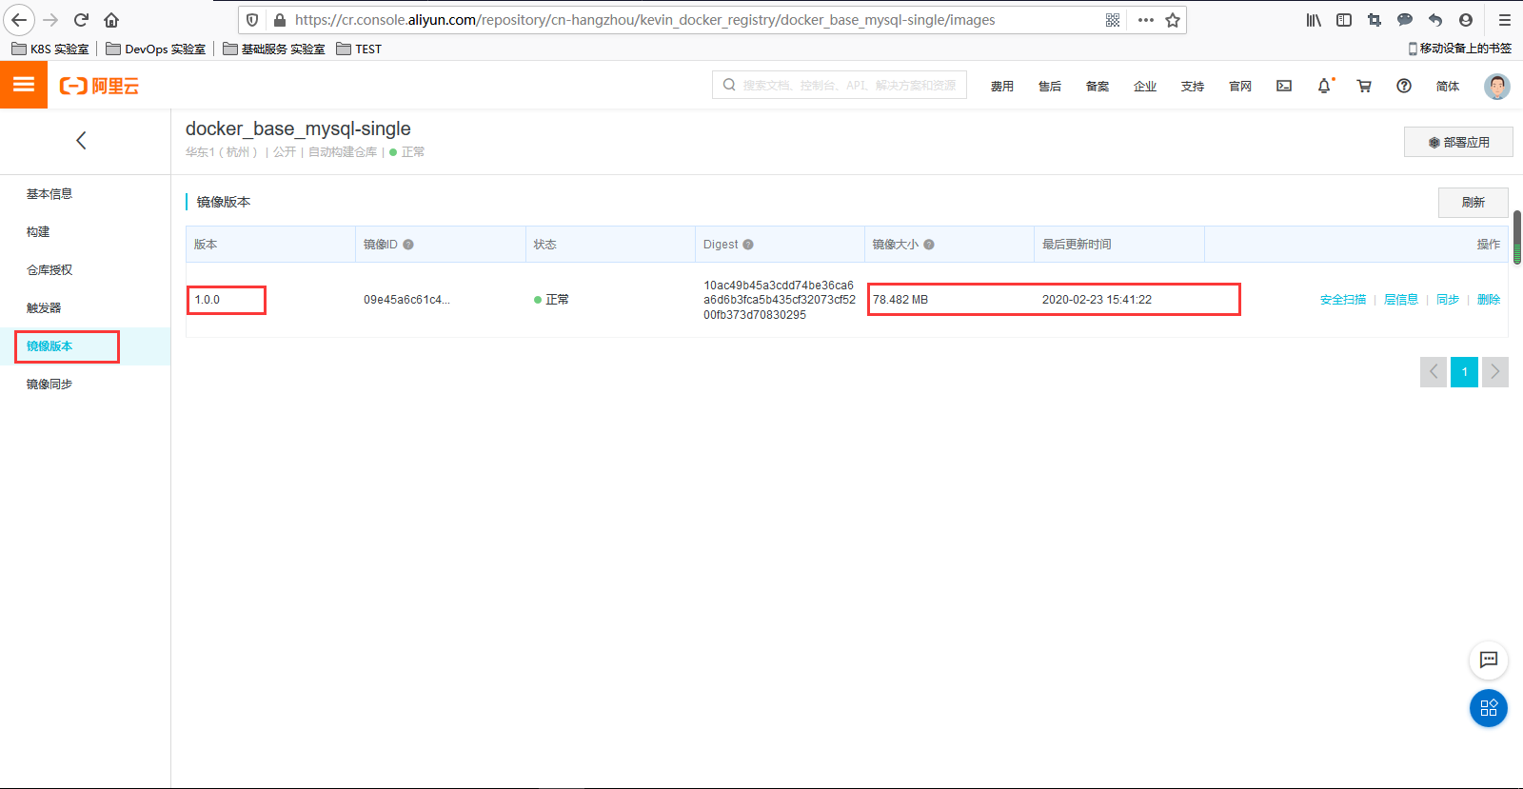Screen dimensions: 1523x789
Task: Open the 费用 top menu
Action: (1002, 87)
